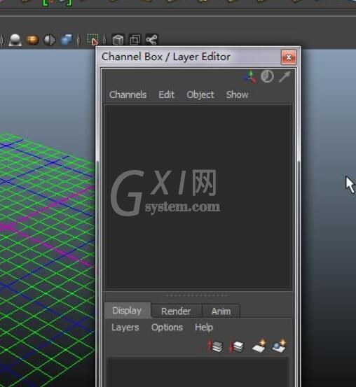Click the speed dial icon in Channel Box

(267, 76)
